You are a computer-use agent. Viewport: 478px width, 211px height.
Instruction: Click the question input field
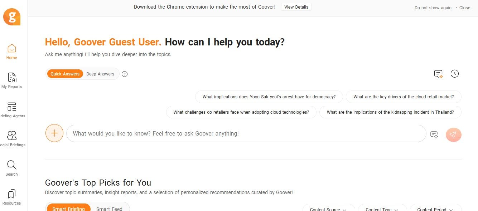pos(246,133)
